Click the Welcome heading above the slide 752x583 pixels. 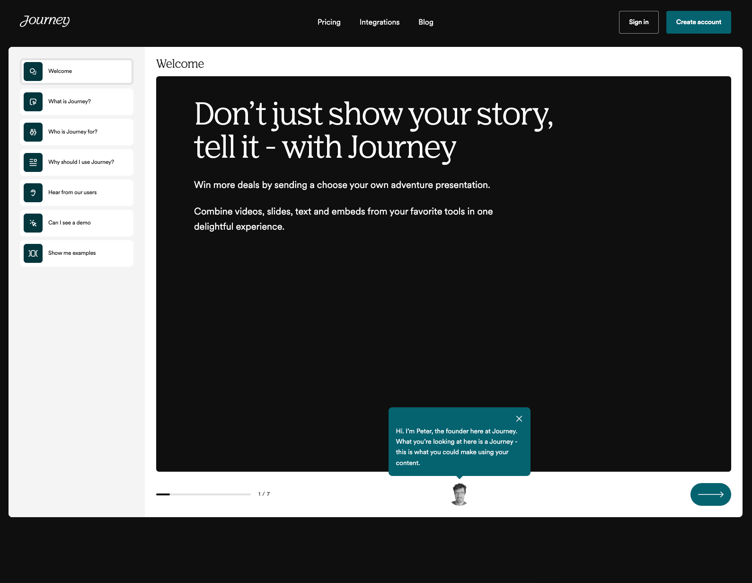[x=180, y=64]
